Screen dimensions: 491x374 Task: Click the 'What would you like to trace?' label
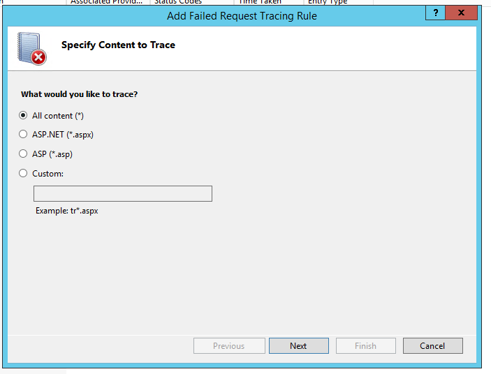point(79,94)
